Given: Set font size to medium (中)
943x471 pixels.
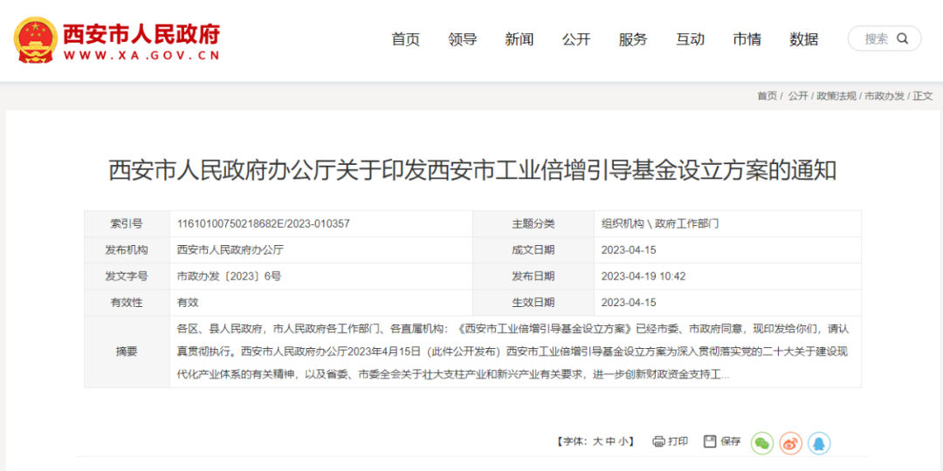Looking at the screenshot, I should pos(610,442).
